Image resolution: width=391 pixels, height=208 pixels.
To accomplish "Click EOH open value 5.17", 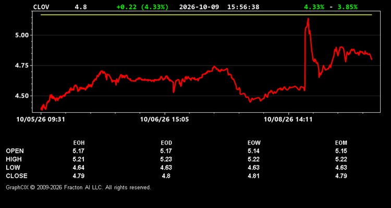I will [x=79, y=151].
